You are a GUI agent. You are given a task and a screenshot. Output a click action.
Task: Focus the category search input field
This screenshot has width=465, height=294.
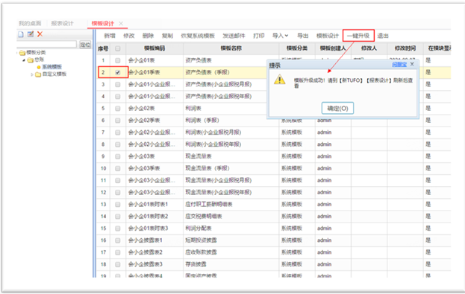(x=47, y=45)
